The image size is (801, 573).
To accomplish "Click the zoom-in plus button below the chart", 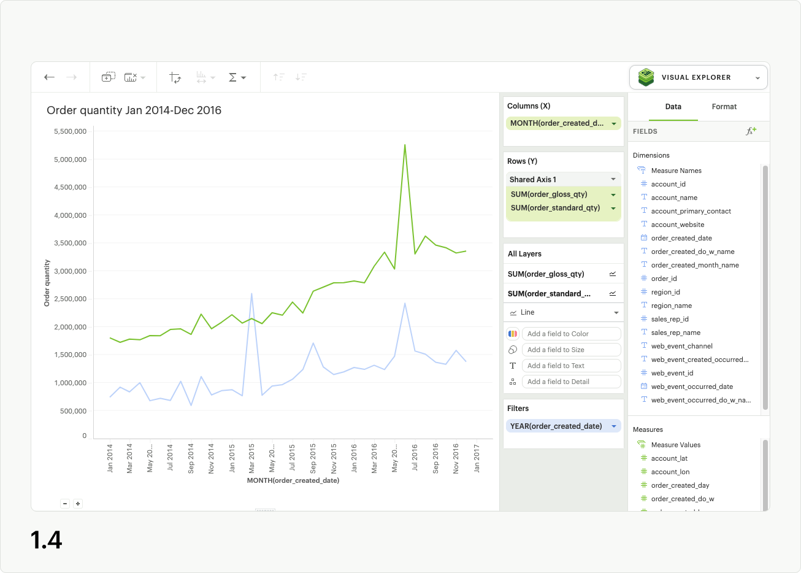I will click(78, 503).
